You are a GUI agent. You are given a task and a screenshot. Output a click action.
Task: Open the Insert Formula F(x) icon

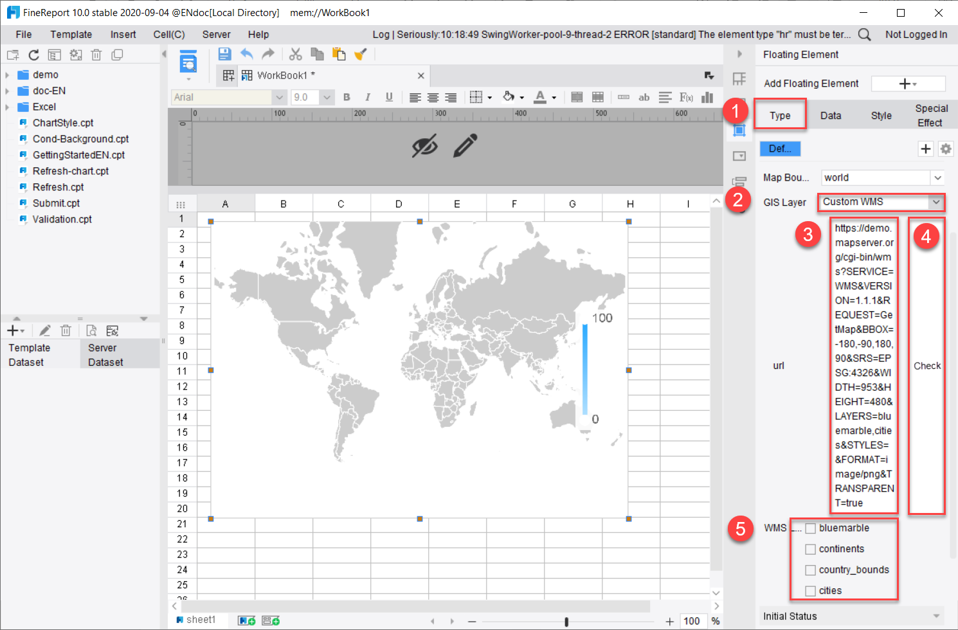tap(685, 97)
